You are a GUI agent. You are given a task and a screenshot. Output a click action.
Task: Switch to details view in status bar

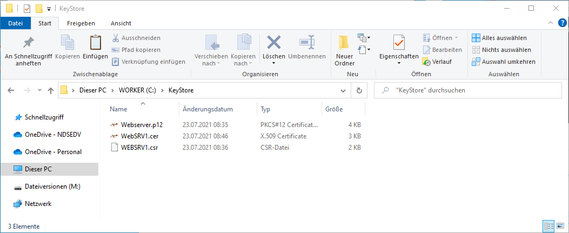[x=549, y=226]
